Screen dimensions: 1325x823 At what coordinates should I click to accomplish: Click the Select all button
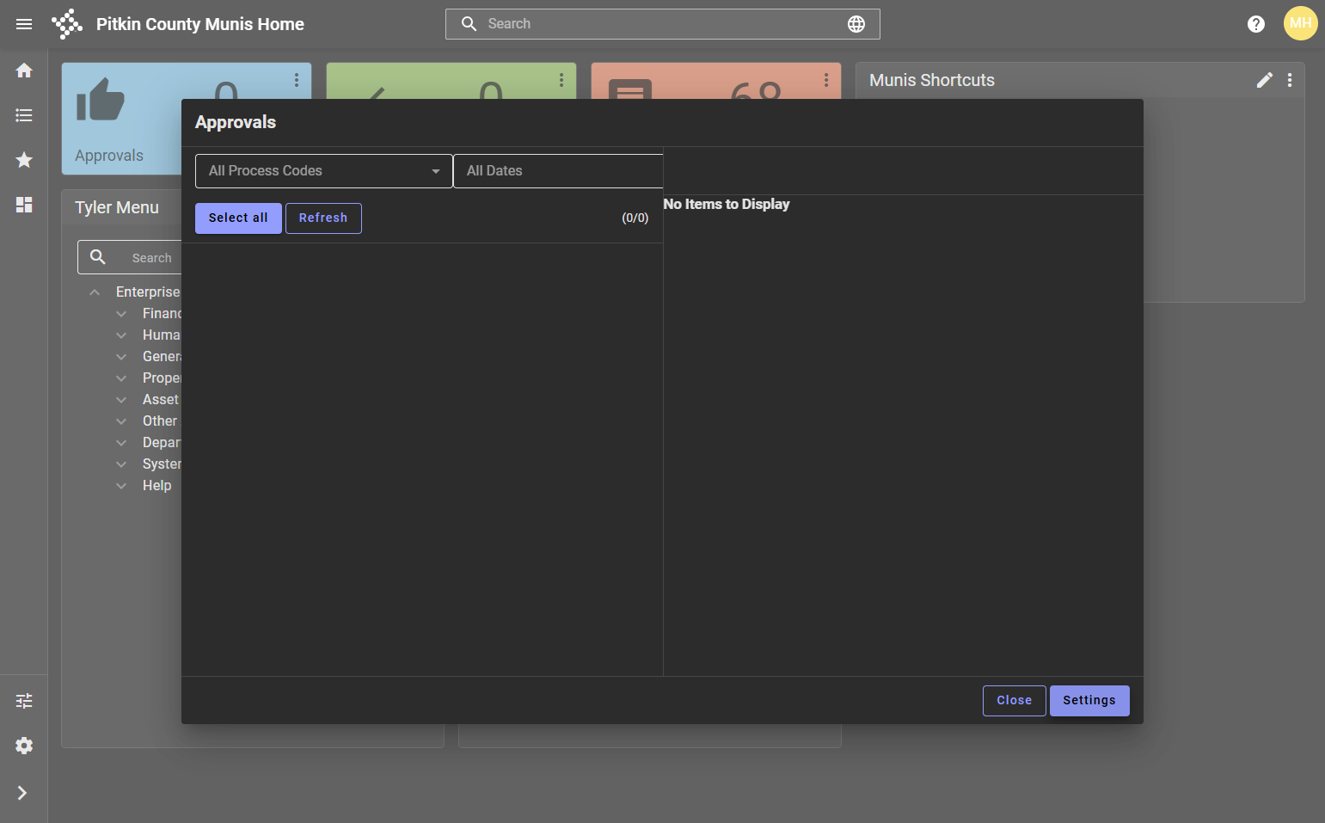coord(238,218)
